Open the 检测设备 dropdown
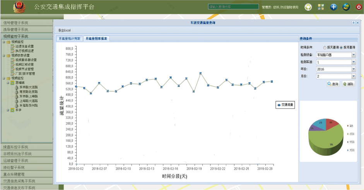This screenshot has width=364, height=190. 354,55
